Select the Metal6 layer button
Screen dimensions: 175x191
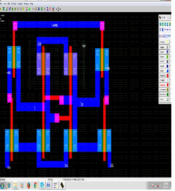[164, 47]
